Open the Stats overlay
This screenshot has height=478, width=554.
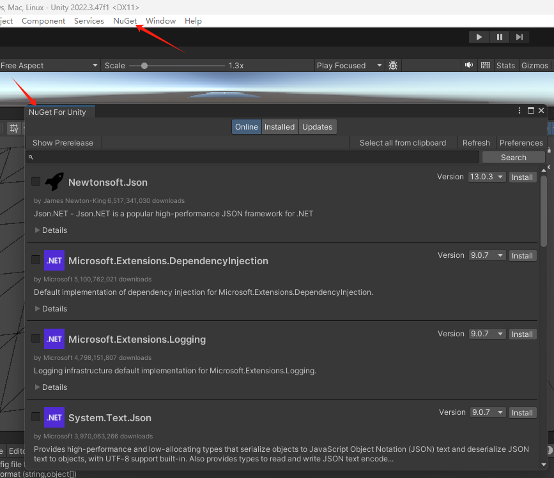point(505,65)
